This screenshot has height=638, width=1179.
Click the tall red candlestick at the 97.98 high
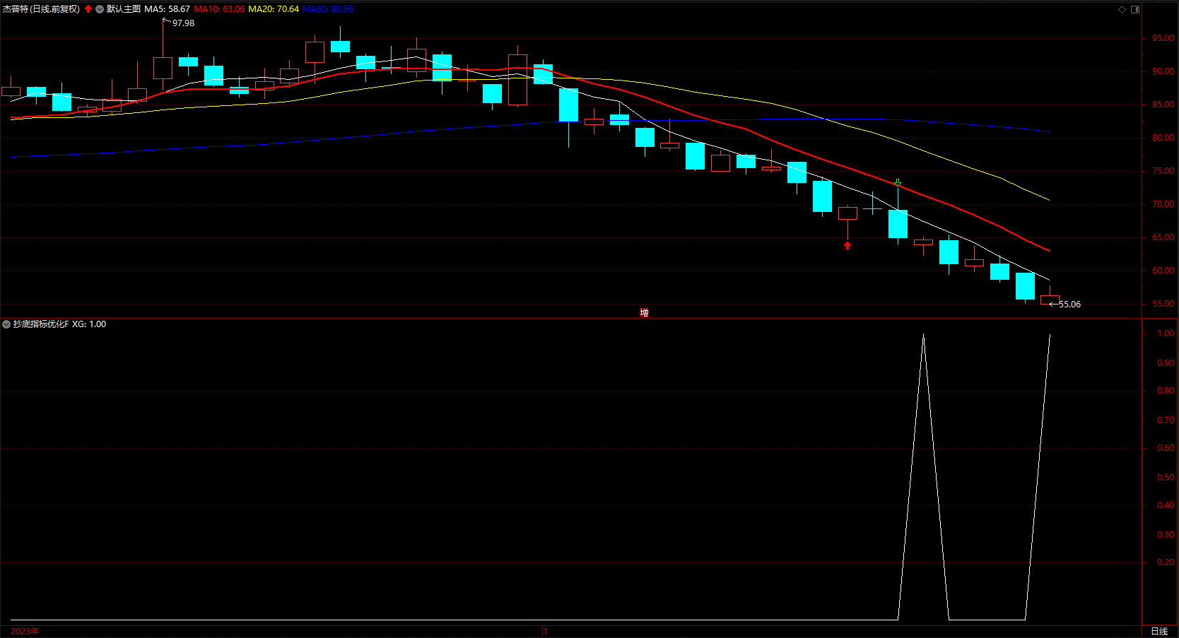163,68
